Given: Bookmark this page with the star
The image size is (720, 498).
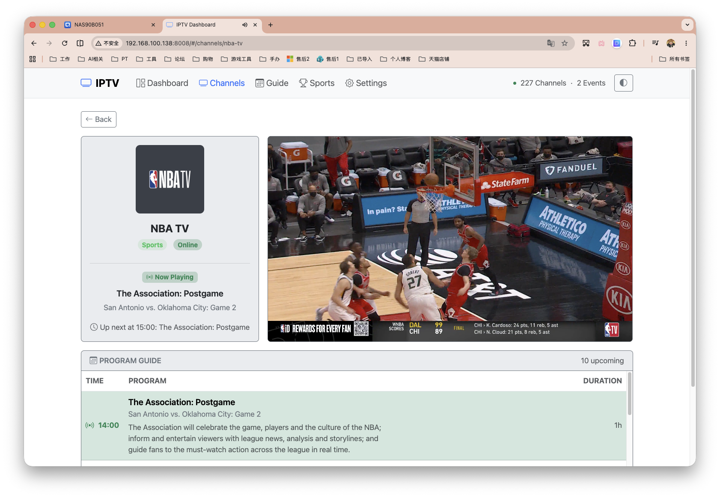Looking at the screenshot, I should (565, 43).
